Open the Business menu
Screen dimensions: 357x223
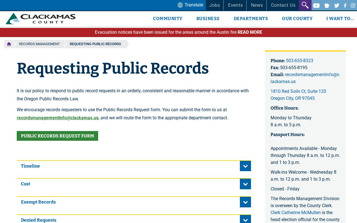(208, 19)
